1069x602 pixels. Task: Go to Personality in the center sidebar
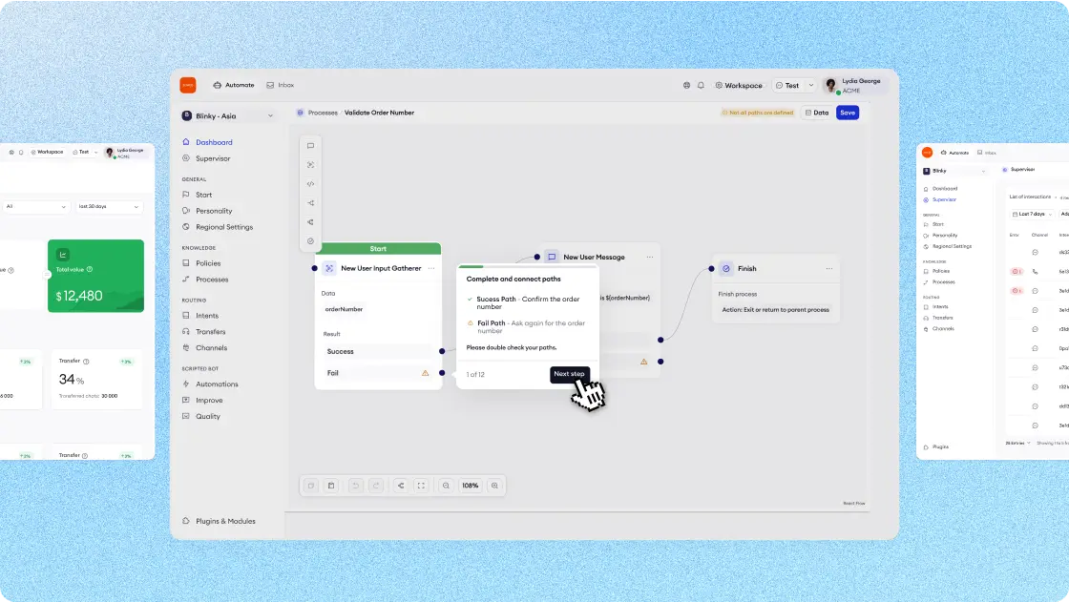point(207,212)
